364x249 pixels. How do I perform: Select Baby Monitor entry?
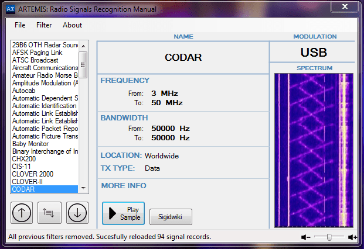pyautogui.click(x=45, y=144)
